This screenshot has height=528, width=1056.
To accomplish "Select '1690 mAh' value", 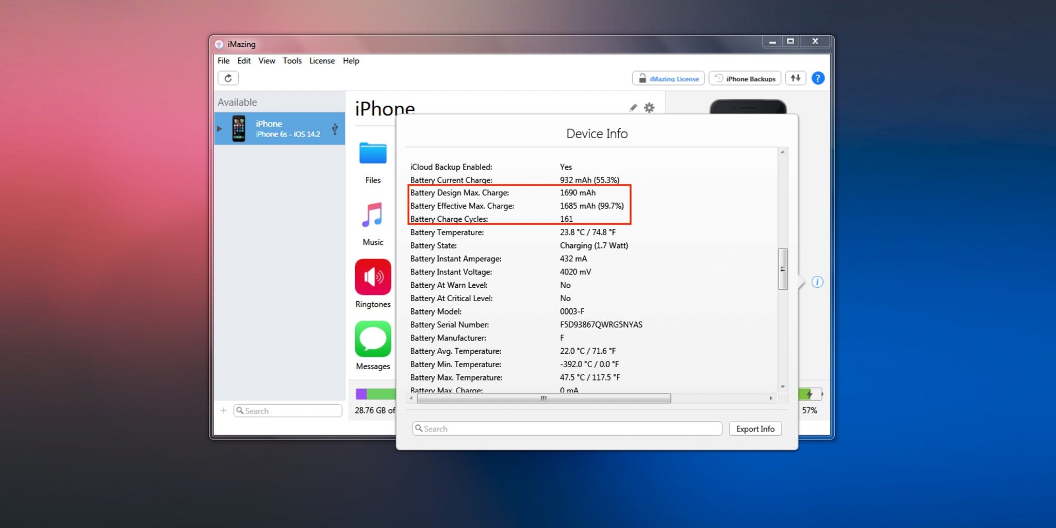I will coord(577,193).
